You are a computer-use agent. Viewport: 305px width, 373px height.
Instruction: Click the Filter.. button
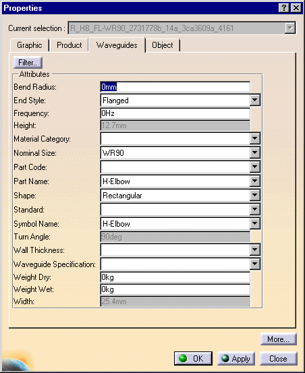point(28,63)
